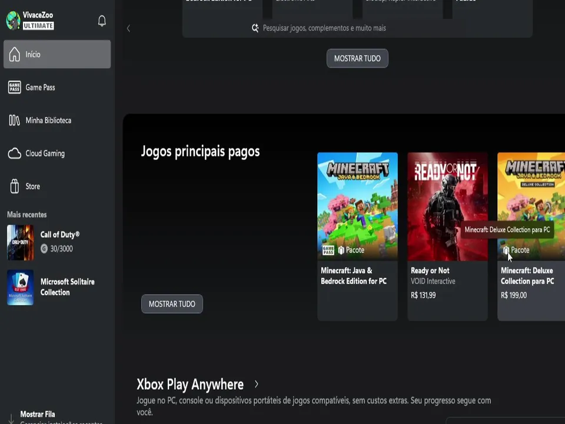Image resolution: width=565 pixels, height=424 pixels.
Task: Go back with the left arrow
Action: pos(128,28)
